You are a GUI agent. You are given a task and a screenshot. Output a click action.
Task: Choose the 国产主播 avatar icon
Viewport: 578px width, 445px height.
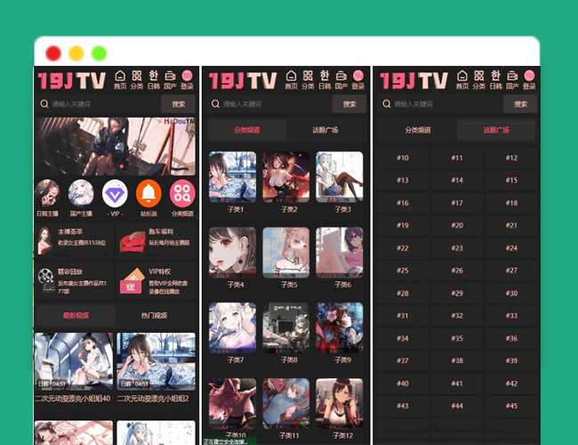coord(82,193)
